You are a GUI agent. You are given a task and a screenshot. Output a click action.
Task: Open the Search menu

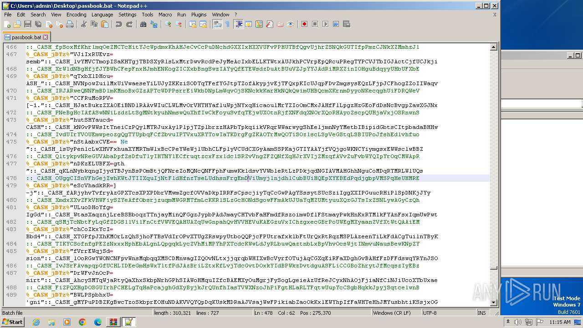38,15
